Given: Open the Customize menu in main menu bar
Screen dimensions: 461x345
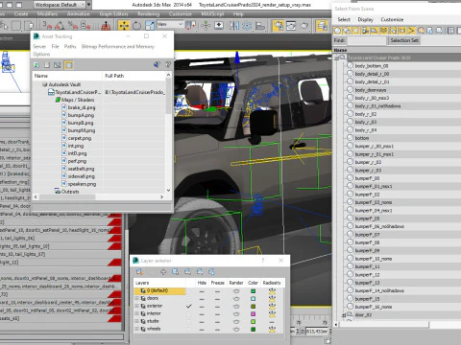Looking at the screenshot, I should pos(181,14).
